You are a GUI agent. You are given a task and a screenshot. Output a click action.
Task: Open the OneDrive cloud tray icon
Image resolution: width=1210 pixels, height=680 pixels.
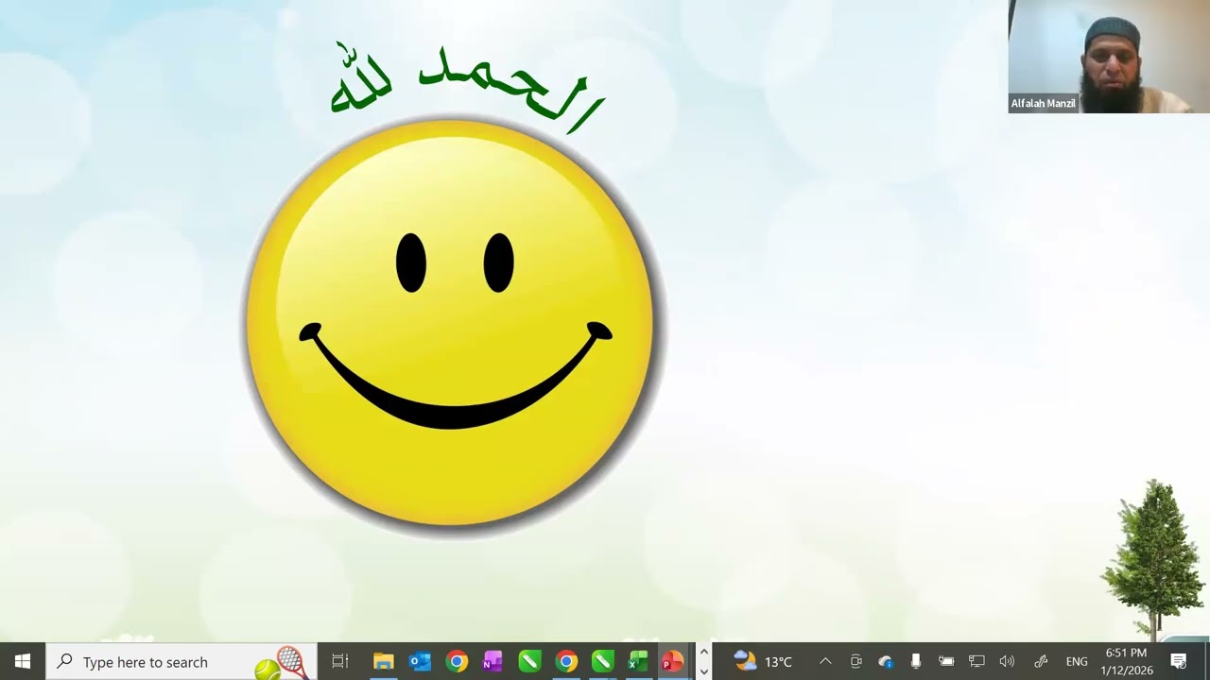click(x=886, y=661)
